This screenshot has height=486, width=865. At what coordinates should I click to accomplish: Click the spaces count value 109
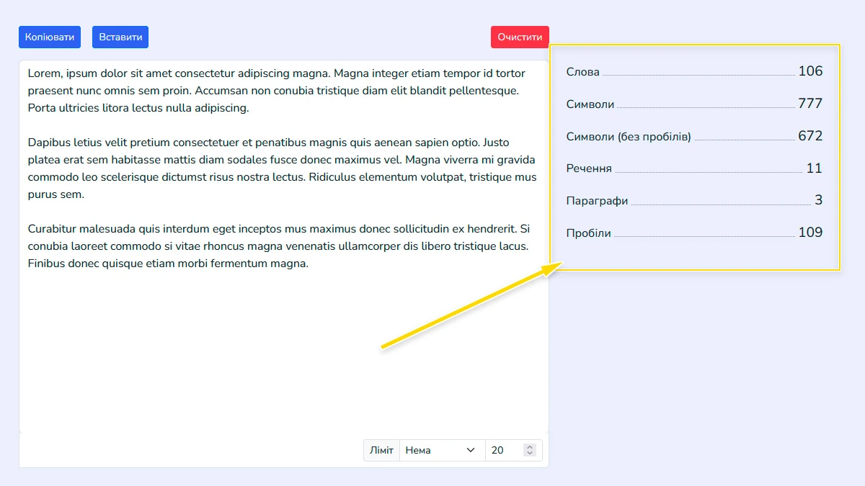(x=809, y=233)
